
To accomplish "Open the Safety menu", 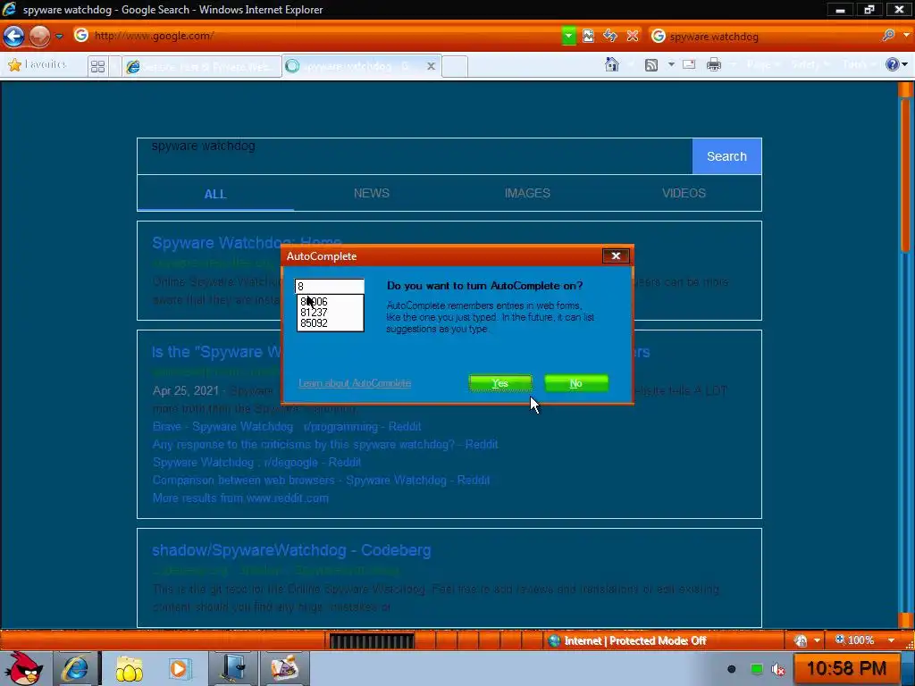I will tap(810, 64).
